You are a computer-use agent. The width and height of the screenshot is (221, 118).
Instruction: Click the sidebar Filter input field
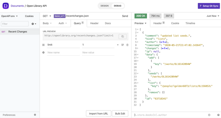[15, 24]
